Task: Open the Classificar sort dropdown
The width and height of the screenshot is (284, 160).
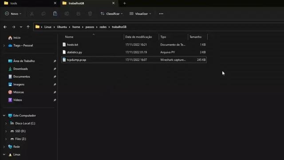Action: [111, 14]
